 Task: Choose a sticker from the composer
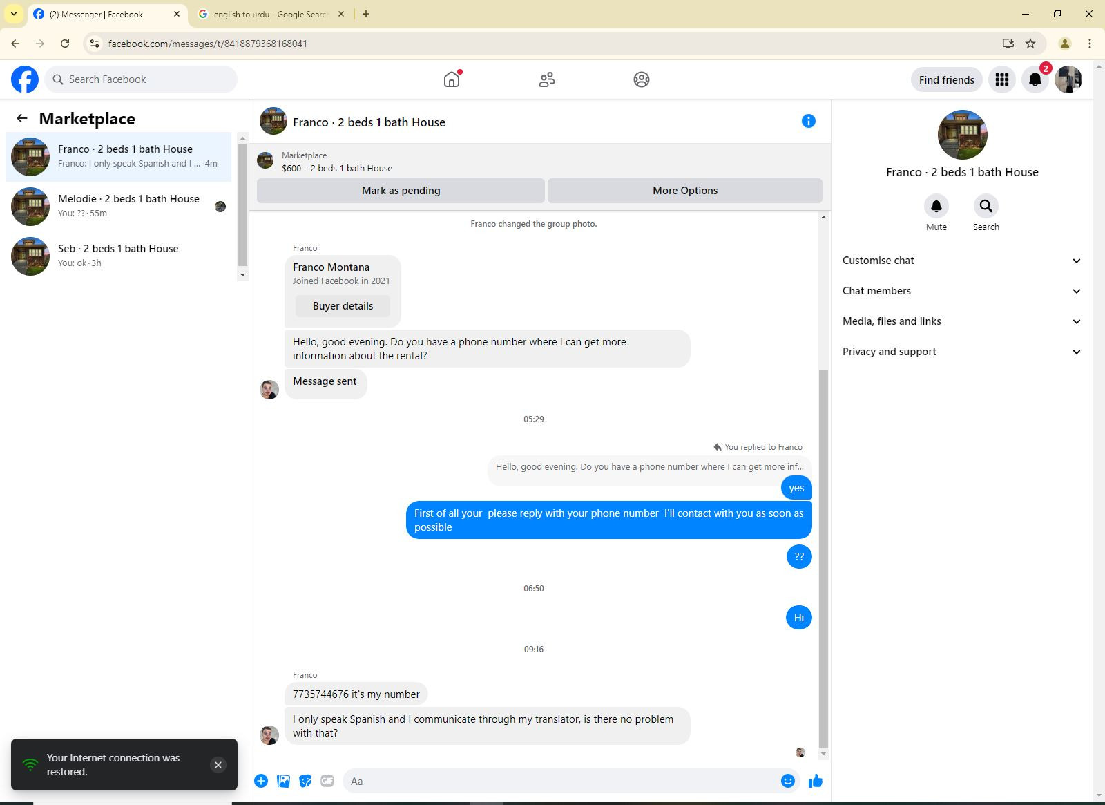(305, 781)
